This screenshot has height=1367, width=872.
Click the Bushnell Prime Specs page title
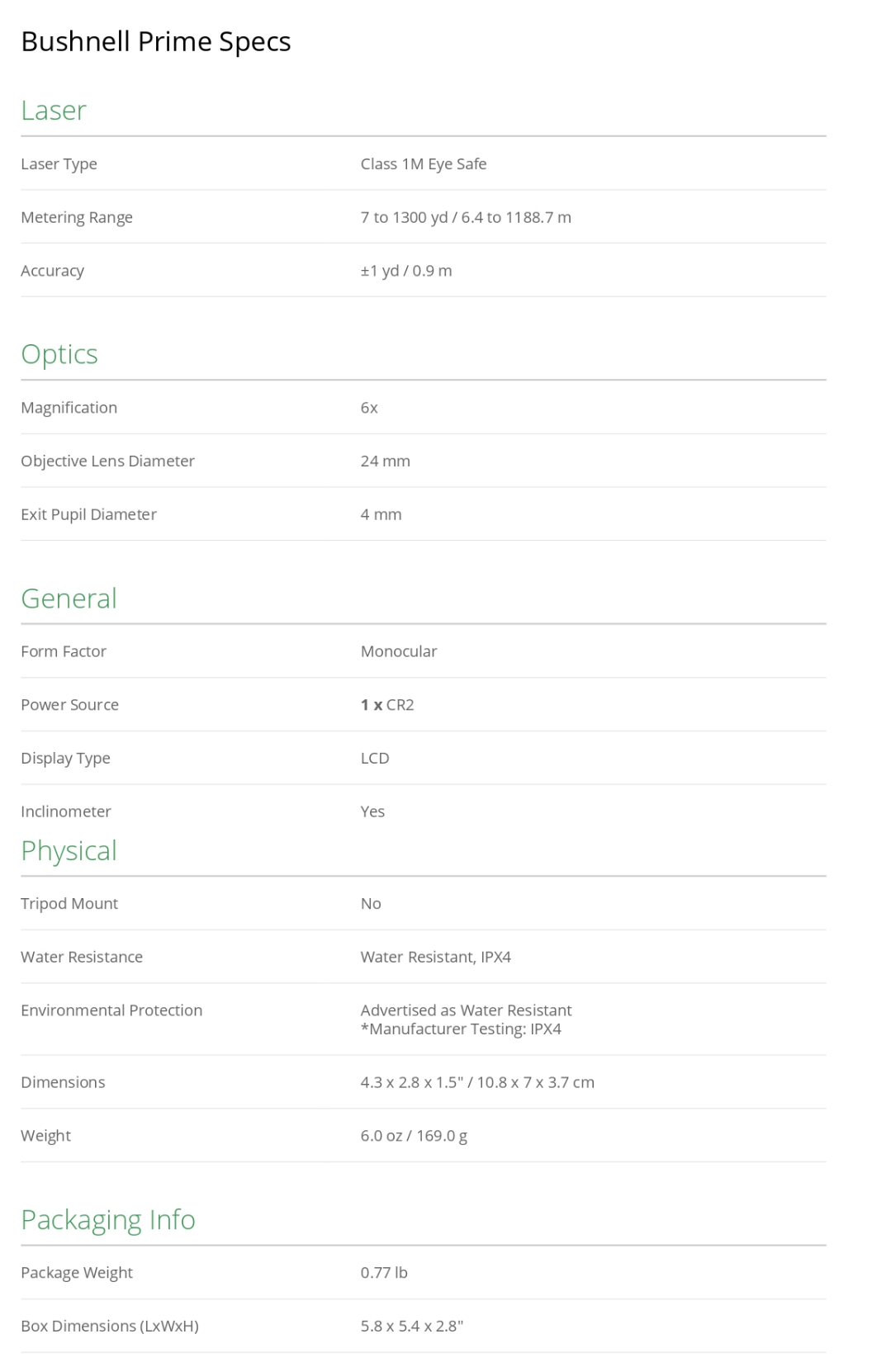click(x=155, y=41)
